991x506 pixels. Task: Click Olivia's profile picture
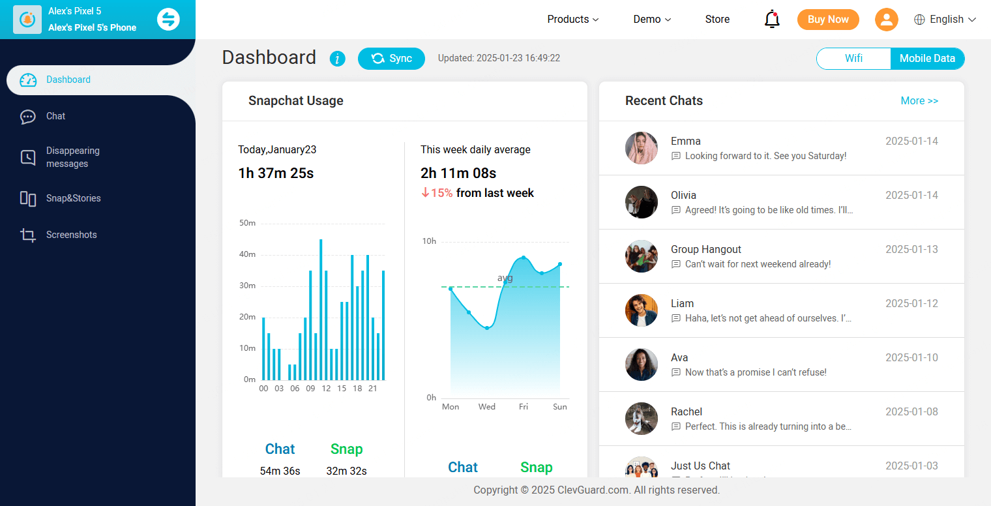pyautogui.click(x=642, y=202)
